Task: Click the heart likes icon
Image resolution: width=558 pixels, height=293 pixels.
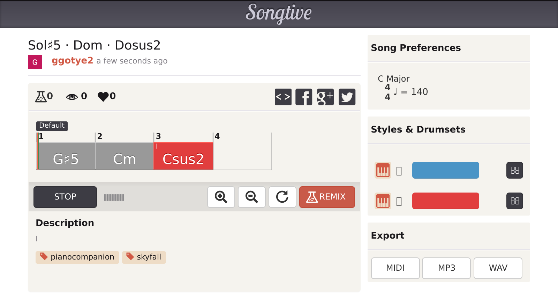Action: pyautogui.click(x=103, y=97)
